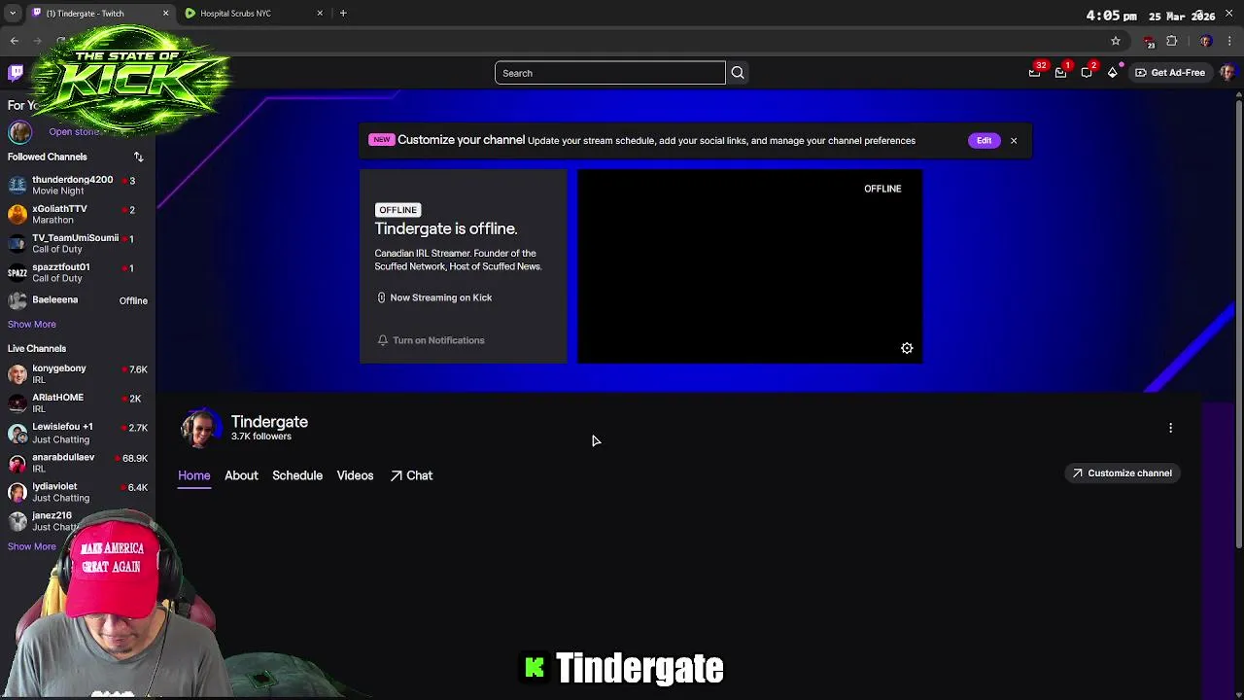
Task: Open xGoliathTTV Marathon channel
Action: tap(78, 214)
